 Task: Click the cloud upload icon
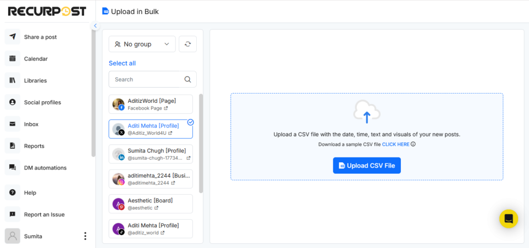click(x=367, y=112)
